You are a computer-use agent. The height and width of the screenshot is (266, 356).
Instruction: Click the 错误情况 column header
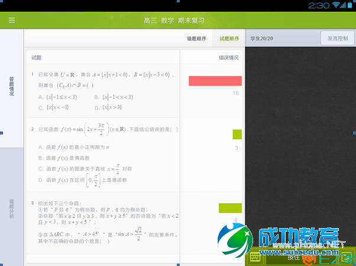(x=228, y=57)
